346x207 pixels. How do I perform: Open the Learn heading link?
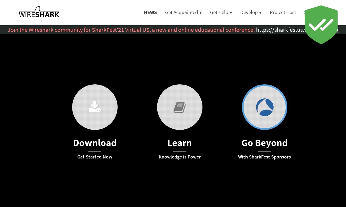click(x=180, y=143)
